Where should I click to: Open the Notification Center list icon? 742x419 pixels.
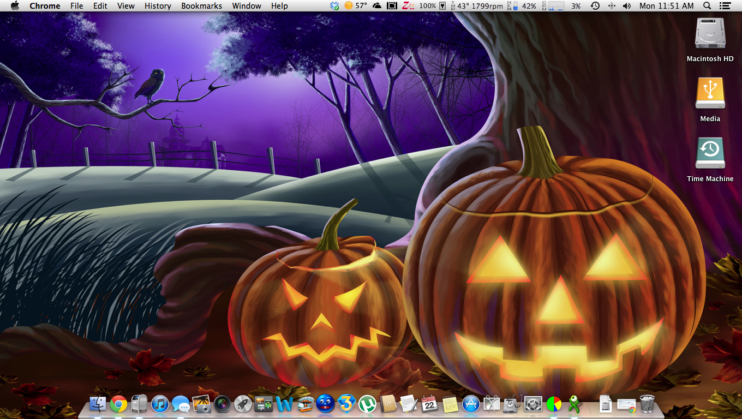(725, 6)
